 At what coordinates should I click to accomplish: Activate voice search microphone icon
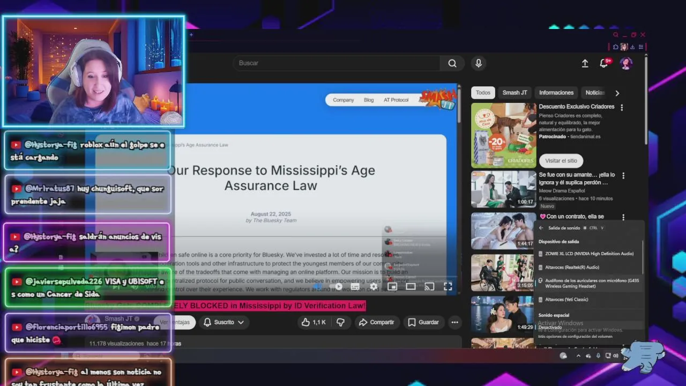(479, 63)
